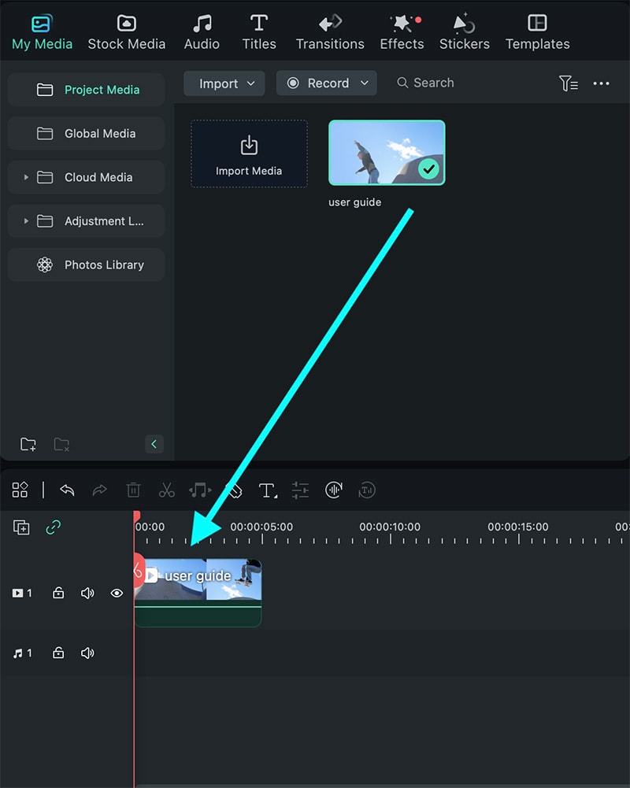
Task: Select the Adjustment Layer folder
Action: pos(86,220)
